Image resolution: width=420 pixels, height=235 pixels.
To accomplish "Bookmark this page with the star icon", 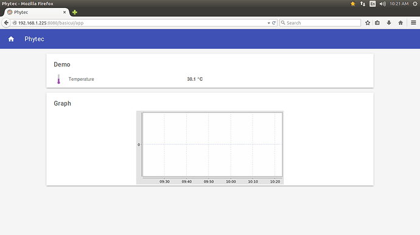I will (x=368, y=23).
